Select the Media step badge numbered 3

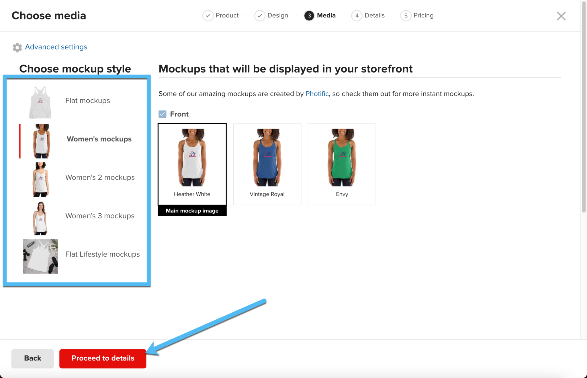[x=309, y=16]
